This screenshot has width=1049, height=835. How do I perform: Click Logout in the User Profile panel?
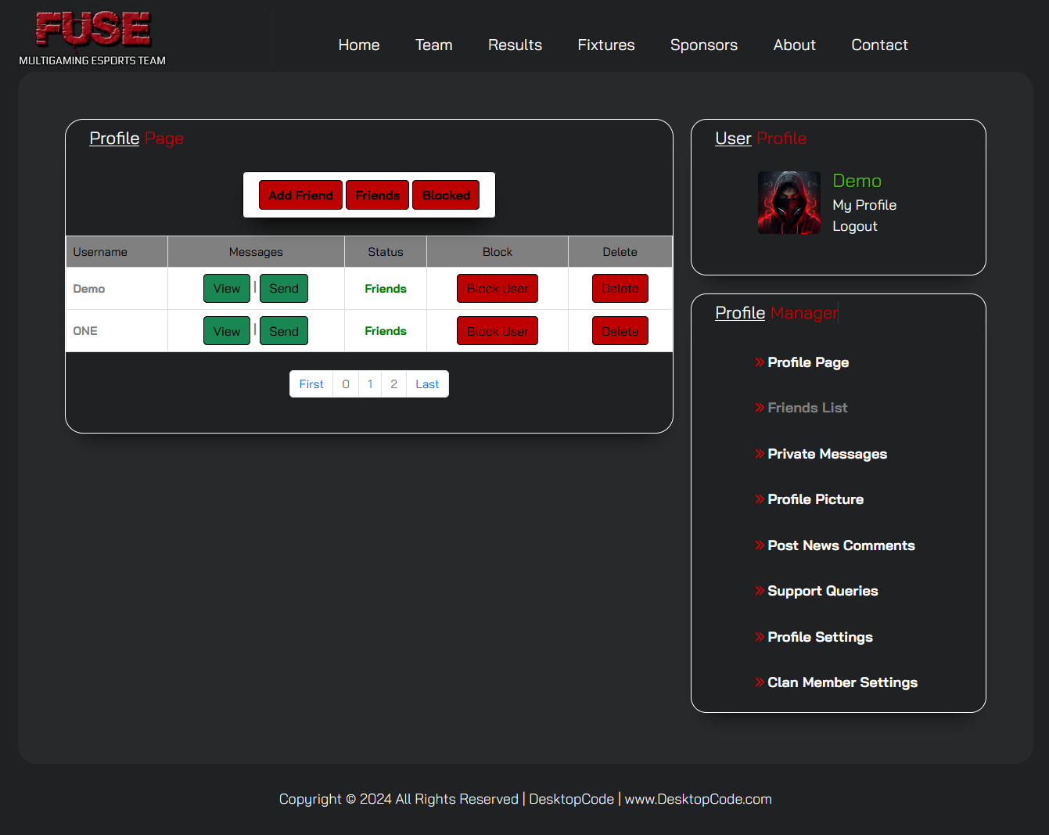tap(854, 226)
